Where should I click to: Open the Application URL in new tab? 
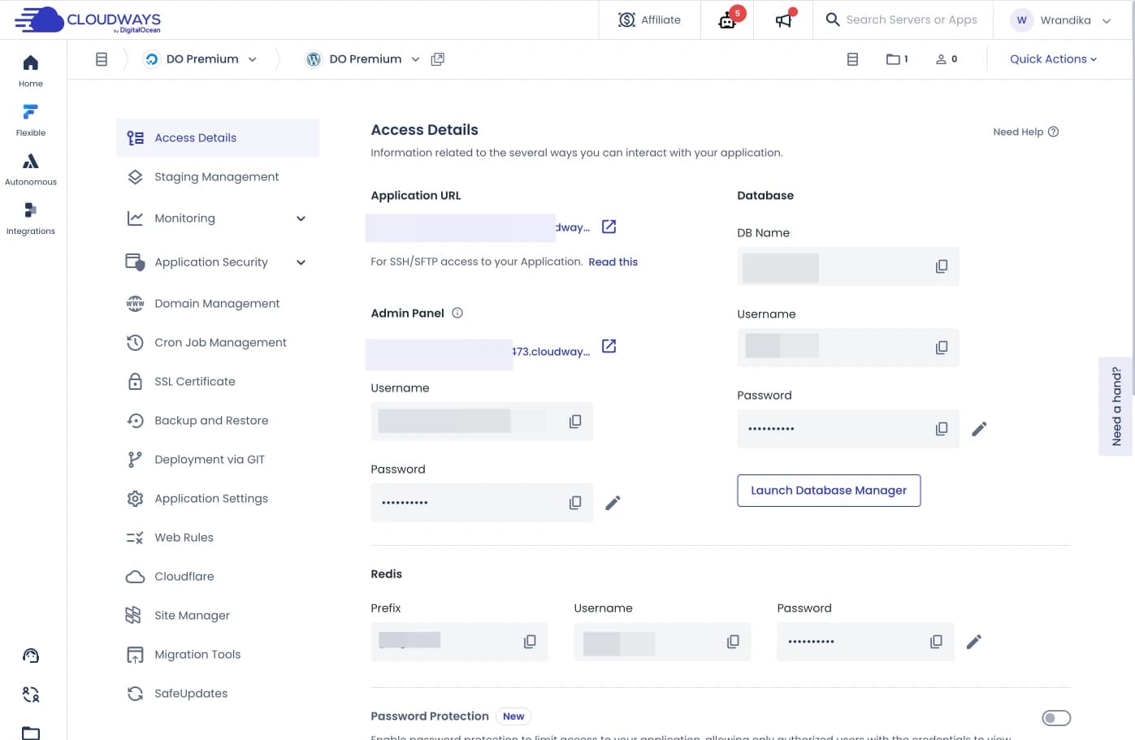[609, 227]
